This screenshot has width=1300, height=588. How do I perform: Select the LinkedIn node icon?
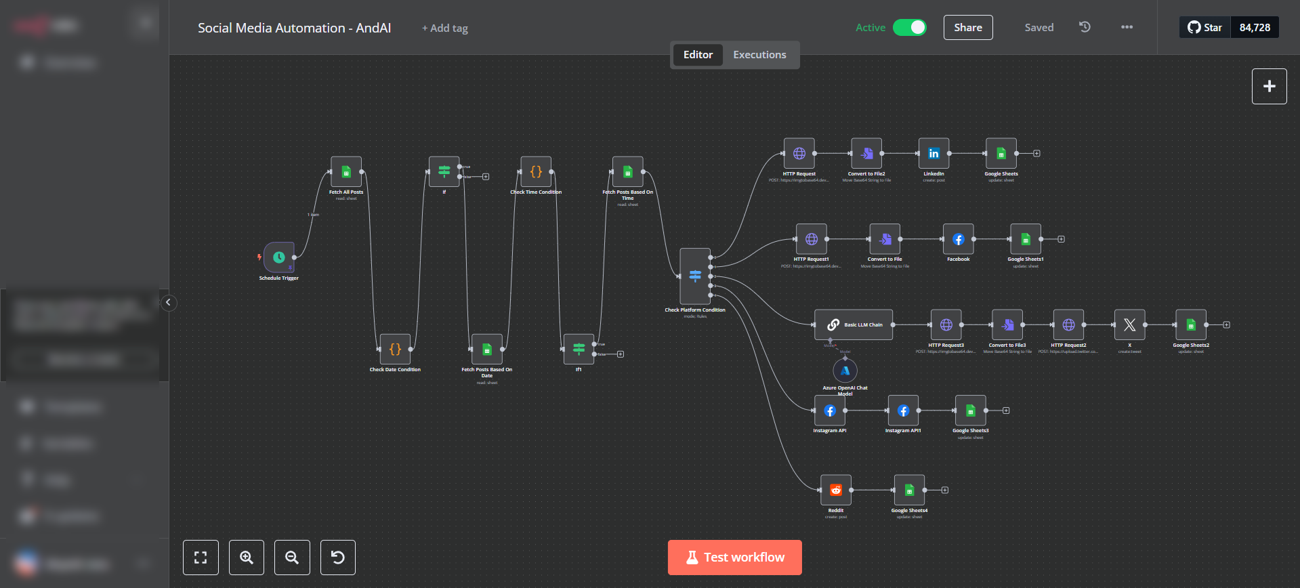934,154
